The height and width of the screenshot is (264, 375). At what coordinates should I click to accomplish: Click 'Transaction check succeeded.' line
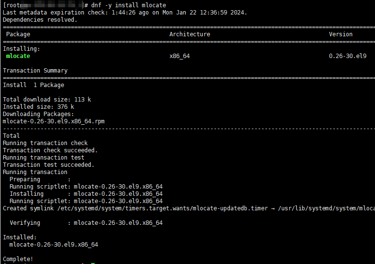pyautogui.click(x=50, y=150)
